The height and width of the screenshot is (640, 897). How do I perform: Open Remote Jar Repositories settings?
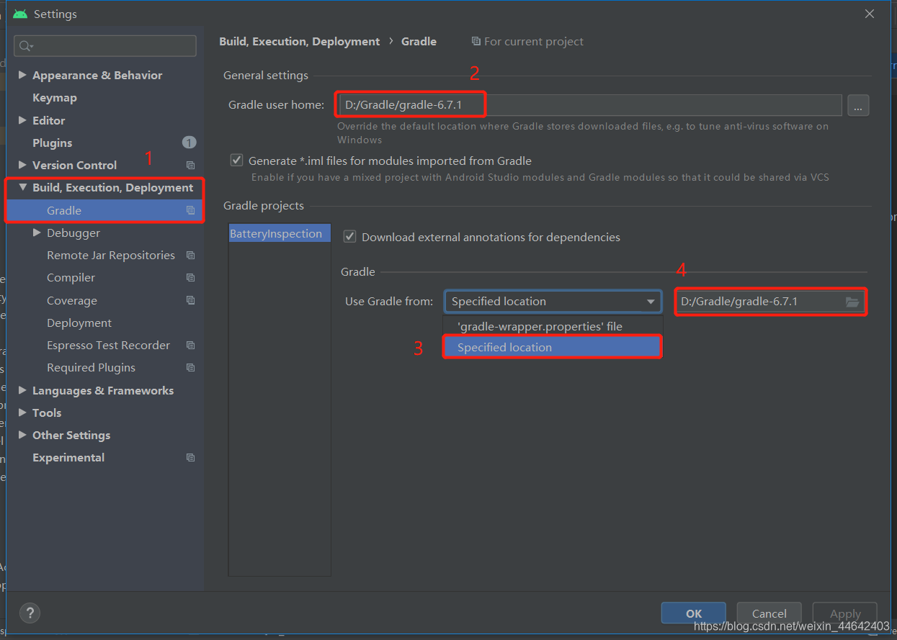pyautogui.click(x=111, y=255)
